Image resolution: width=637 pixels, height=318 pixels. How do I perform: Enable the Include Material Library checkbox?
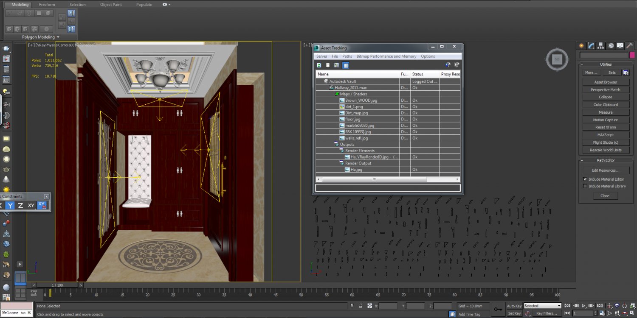585,186
